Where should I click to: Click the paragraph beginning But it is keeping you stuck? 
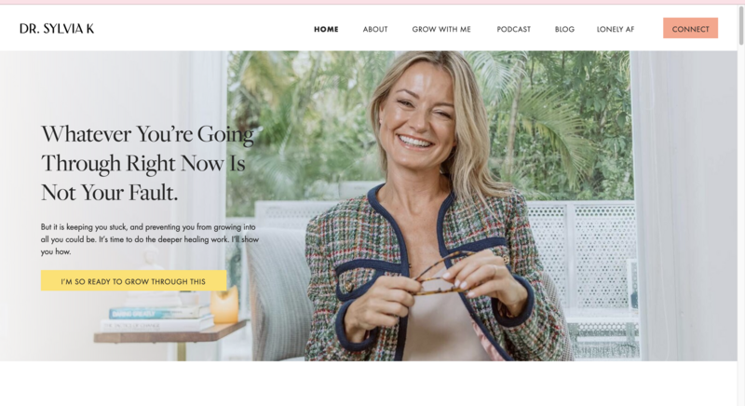[x=150, y=239]
